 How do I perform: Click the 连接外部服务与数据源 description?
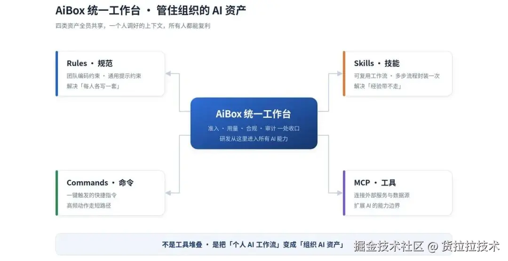tap(381, 196)
